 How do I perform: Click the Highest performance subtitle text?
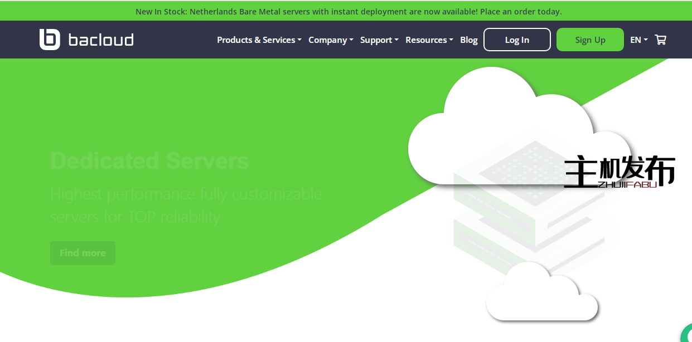[186, 205]
